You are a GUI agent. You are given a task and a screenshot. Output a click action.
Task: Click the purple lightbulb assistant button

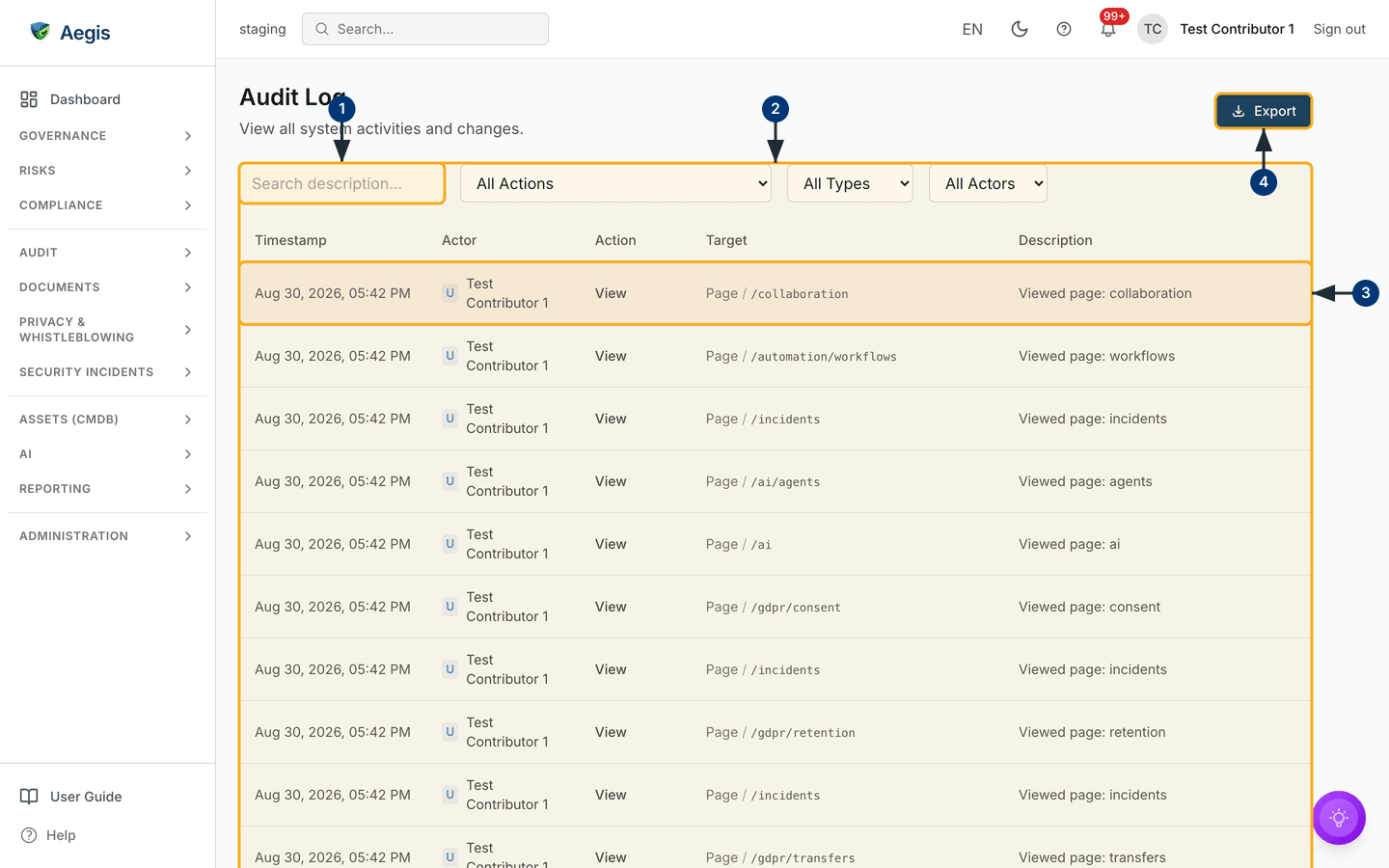[x=1339, y=818]
